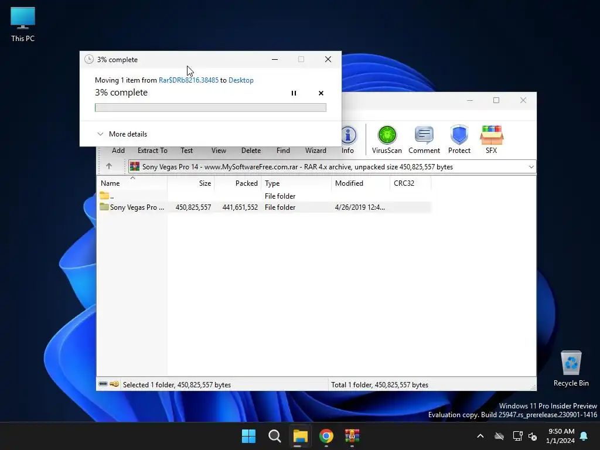The width and height of the screenshot is (600, 450).
Task: Sort by the Modified column header
Action: [360, 183]
